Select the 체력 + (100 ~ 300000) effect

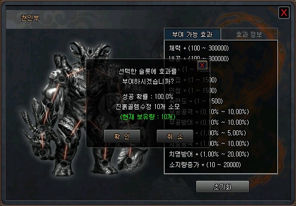pyautogui.click(x=199, y=48)
